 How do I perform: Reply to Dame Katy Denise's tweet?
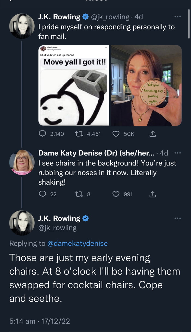point(43,194)
